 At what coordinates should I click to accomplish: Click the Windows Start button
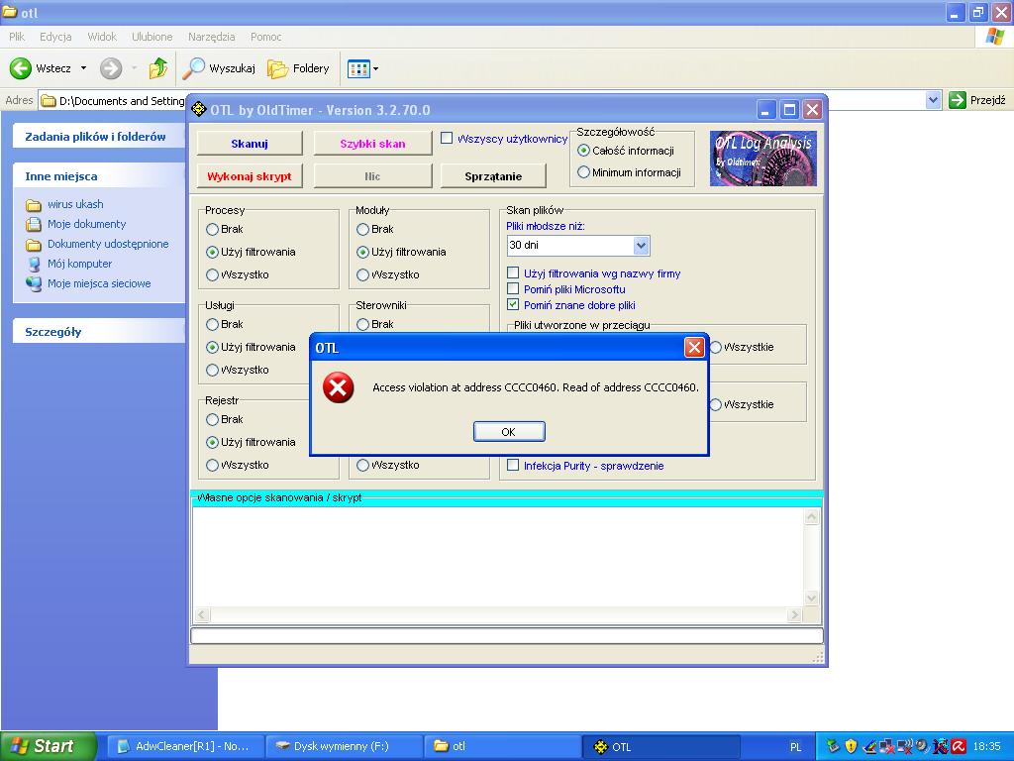pos(48,746)
